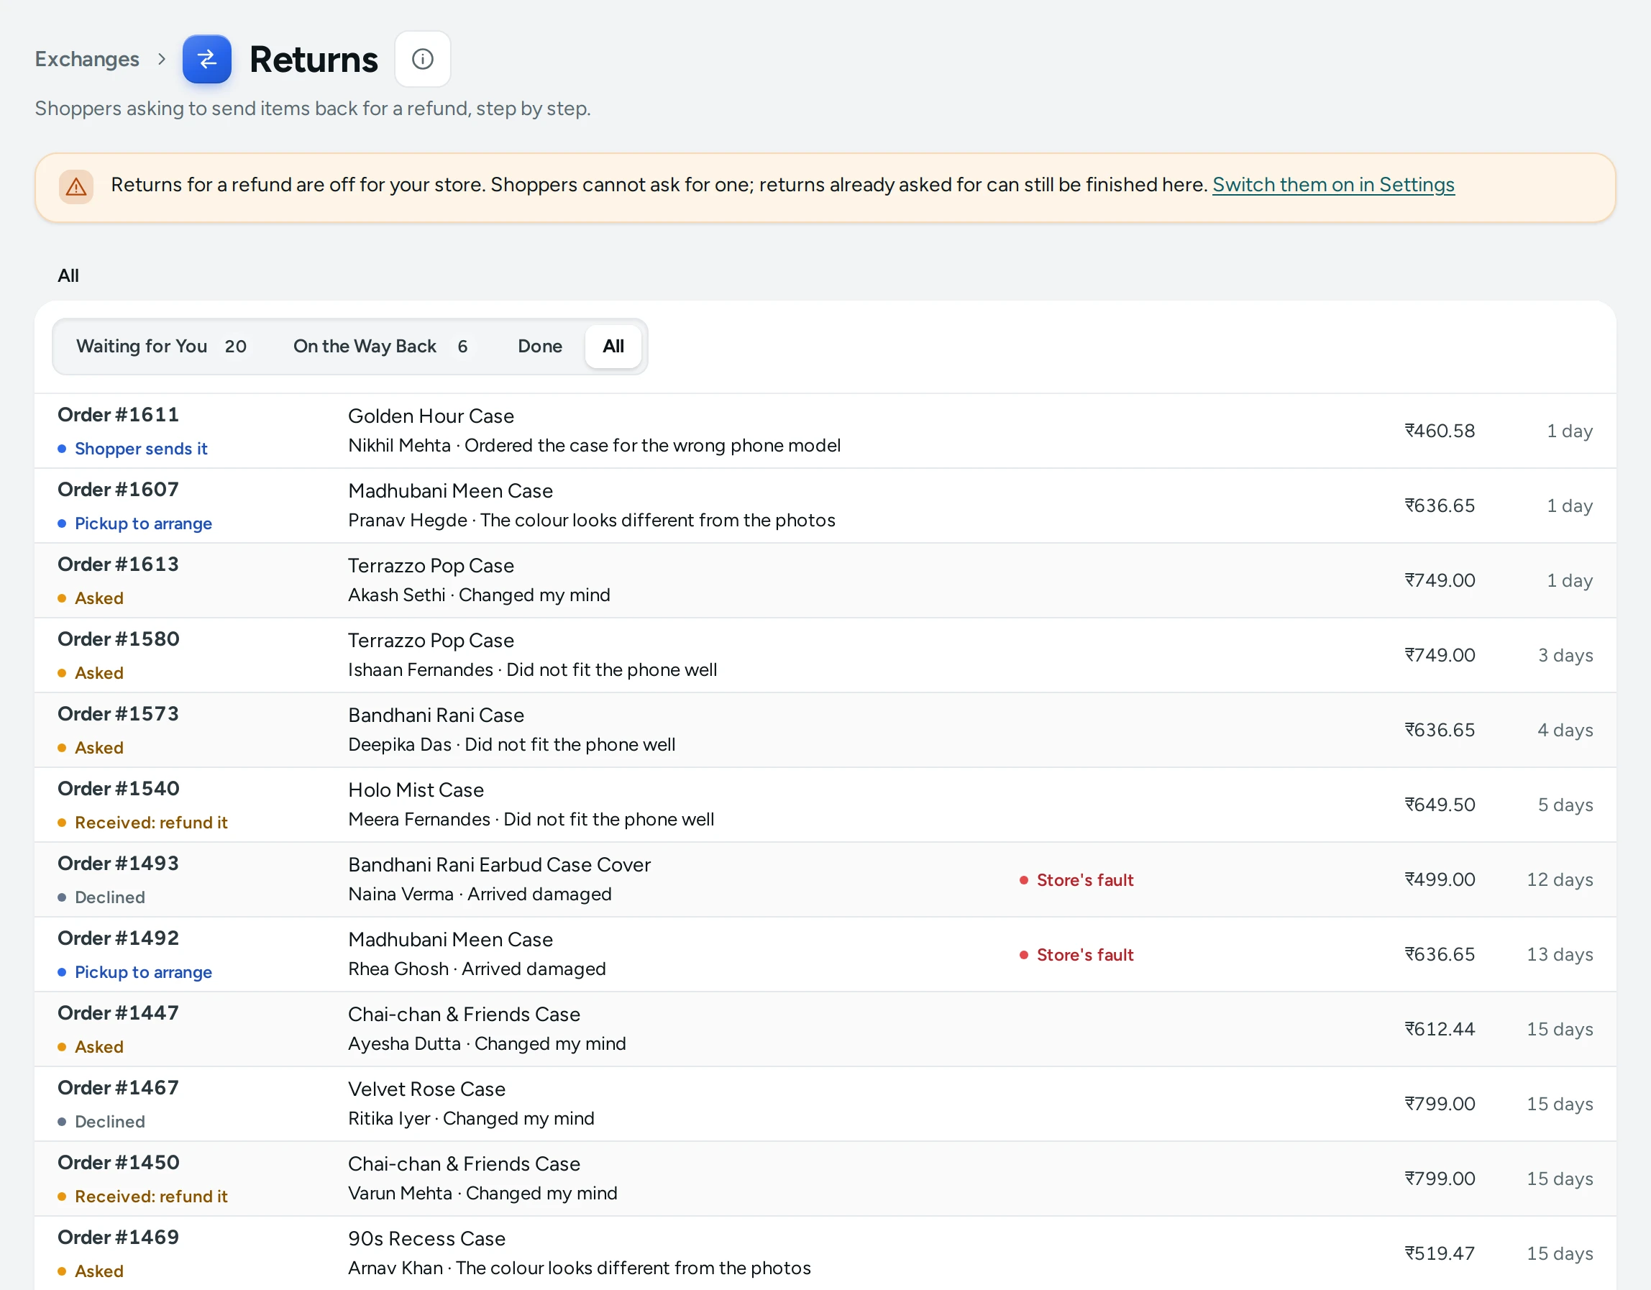Switch to On the Way Back tab
The image size is (1651, 1290).
380,347
